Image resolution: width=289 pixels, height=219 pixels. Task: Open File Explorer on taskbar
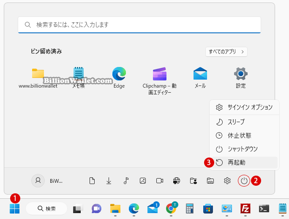115,209
